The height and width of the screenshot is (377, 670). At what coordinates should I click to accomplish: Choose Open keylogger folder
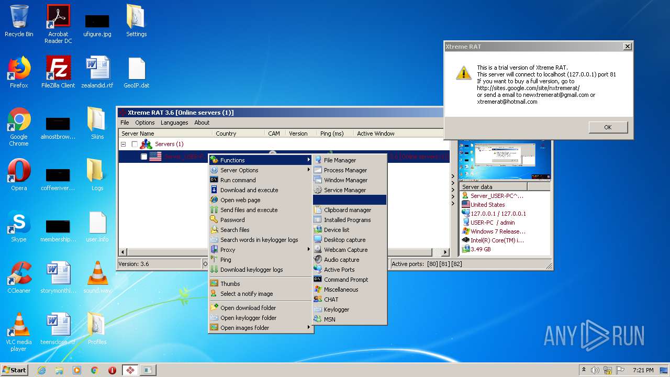point(261,318)
